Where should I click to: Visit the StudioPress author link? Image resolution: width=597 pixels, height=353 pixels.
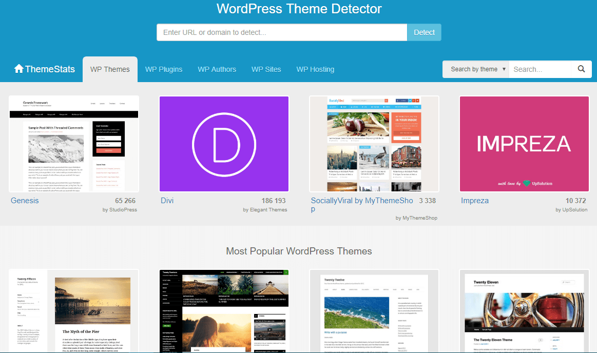pyautogui.click(x=120, y=210)
